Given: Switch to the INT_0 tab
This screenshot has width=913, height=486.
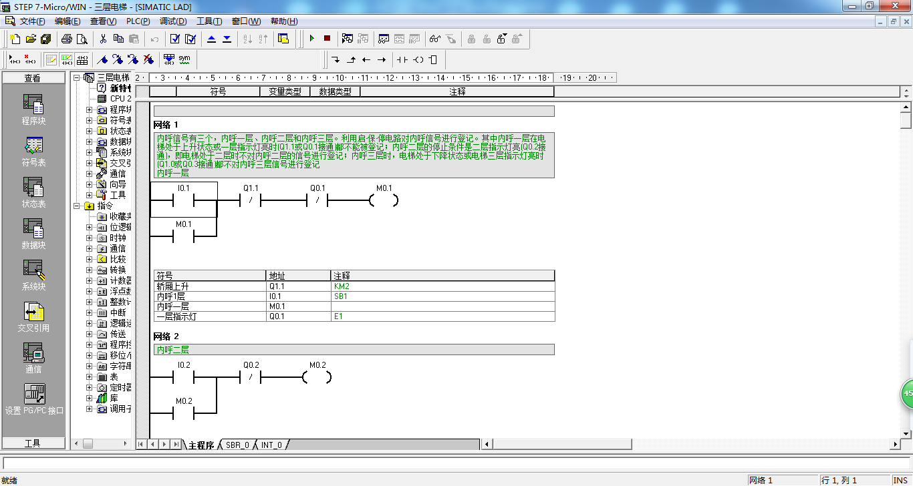Looking at the screenshot, I should [271, 445].
